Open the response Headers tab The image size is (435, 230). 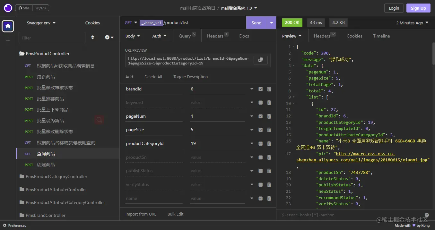tap(325, 36)
